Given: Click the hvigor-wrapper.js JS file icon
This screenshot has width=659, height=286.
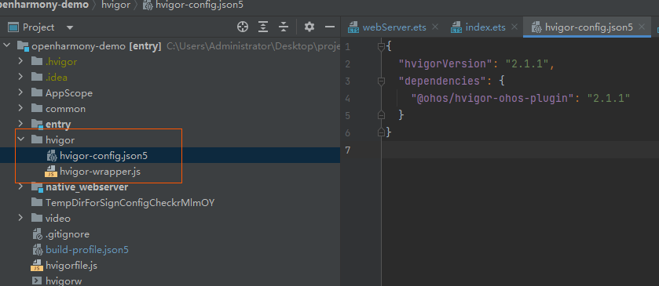Looking at the screenshot, I should pos(51,171).
